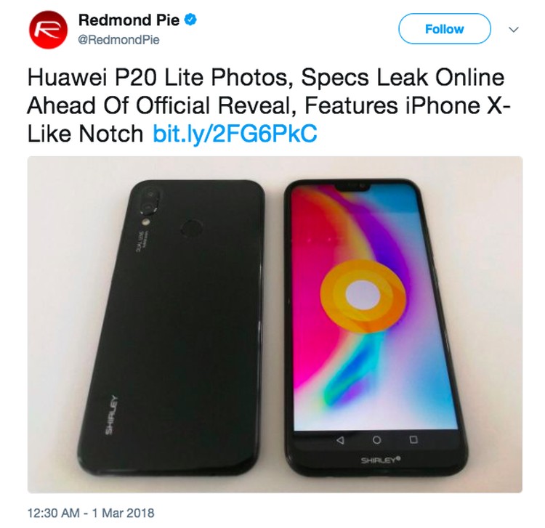
Task: Click the SHIRLEY label below navigation bar
Action: pyautogui.click(x=381, y=460)
